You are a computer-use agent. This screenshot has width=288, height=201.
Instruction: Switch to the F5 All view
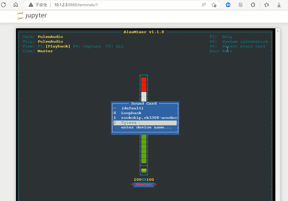115,46
